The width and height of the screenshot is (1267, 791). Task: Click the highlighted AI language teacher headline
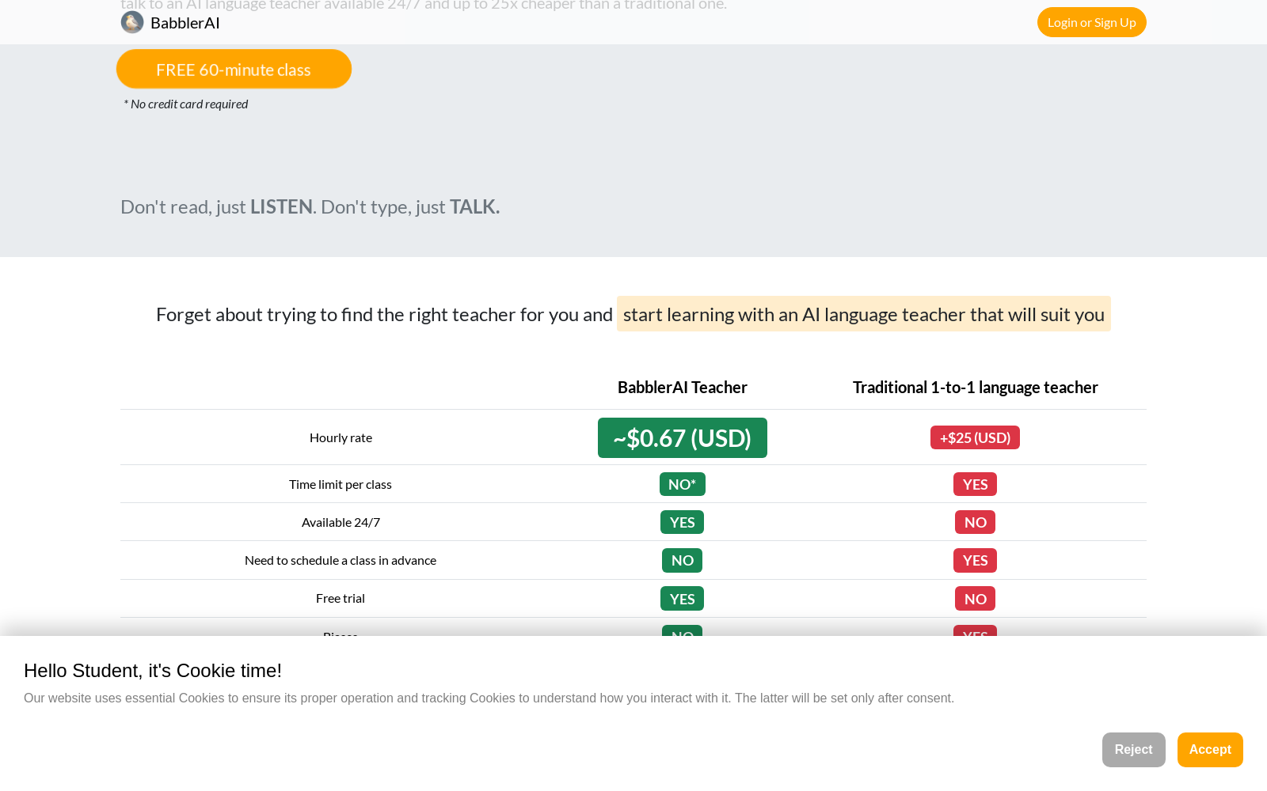tap(863, 314)
